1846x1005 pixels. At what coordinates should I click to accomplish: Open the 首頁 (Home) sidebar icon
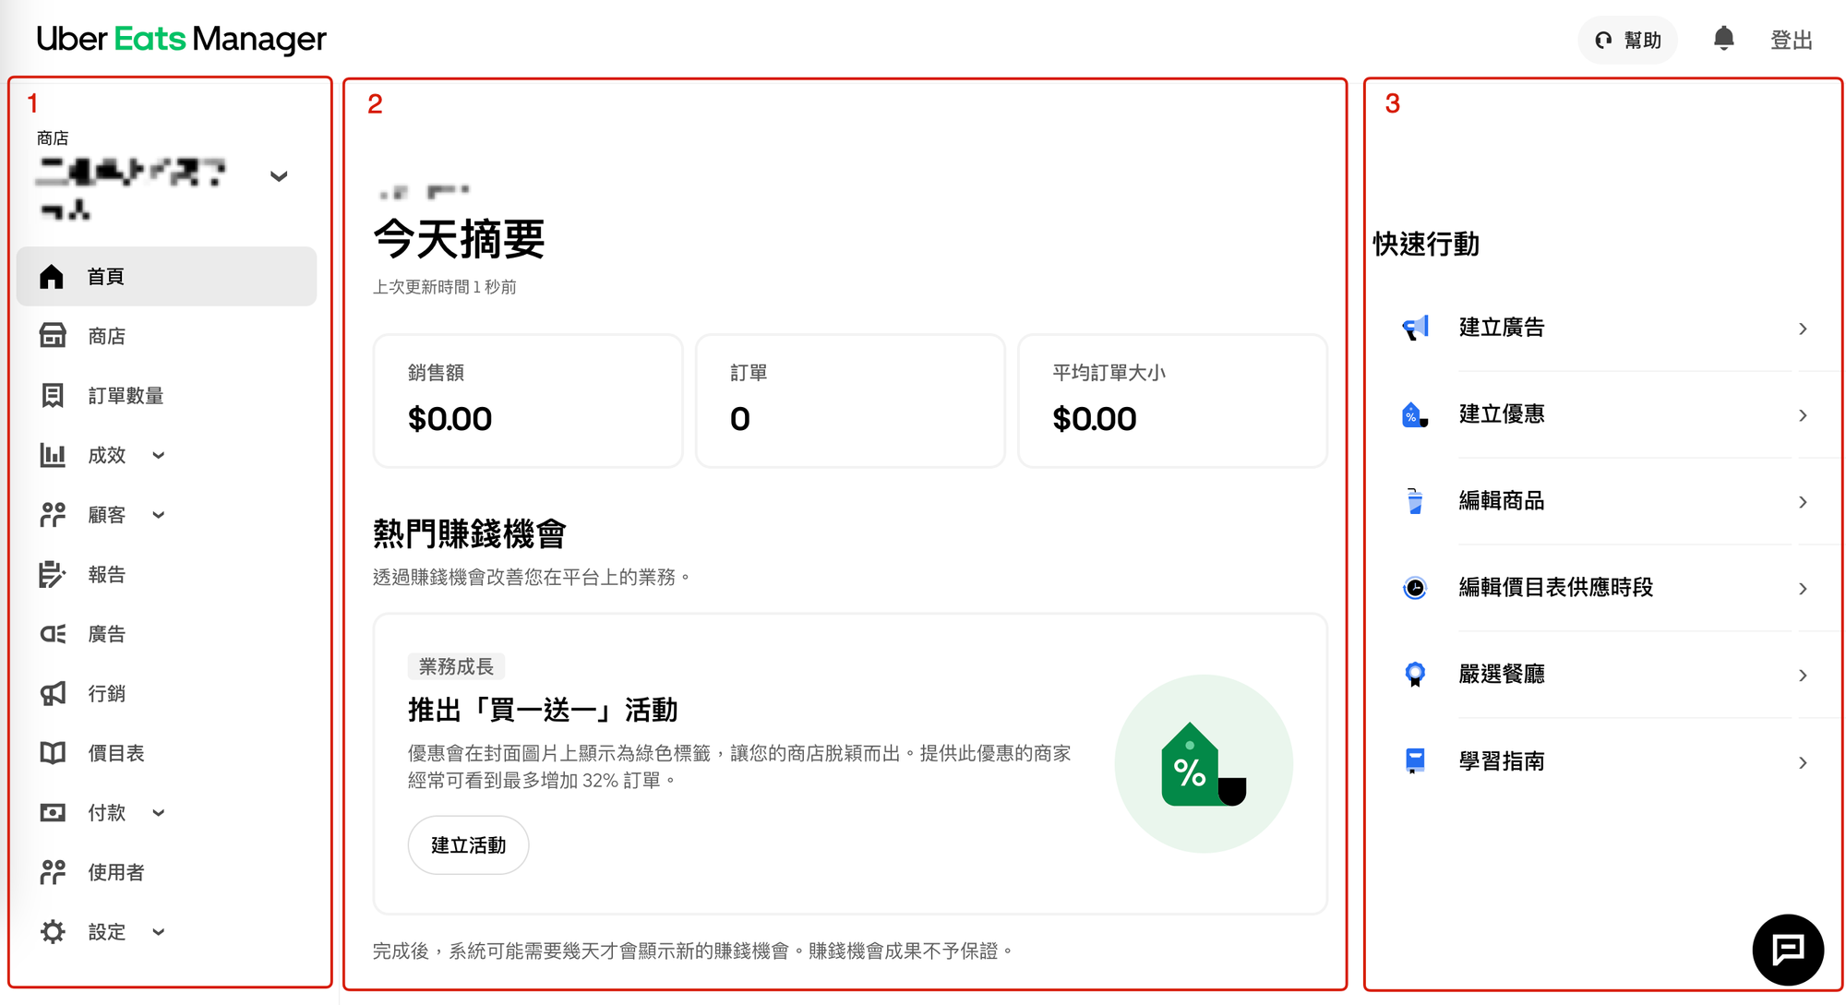click(x=53, y=275)
